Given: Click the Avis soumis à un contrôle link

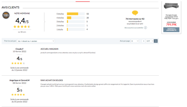Looking at the screenshot, I should point(134,28).
